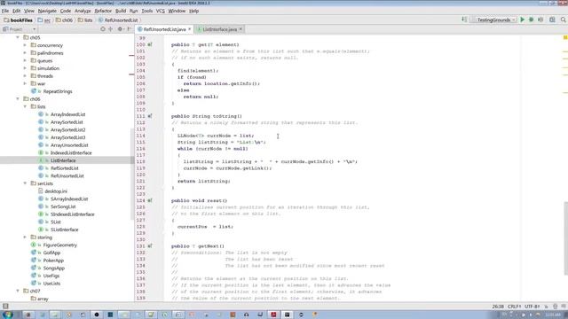
Task: Run the TestingGrounds configuration
Action: pos(523,19)
